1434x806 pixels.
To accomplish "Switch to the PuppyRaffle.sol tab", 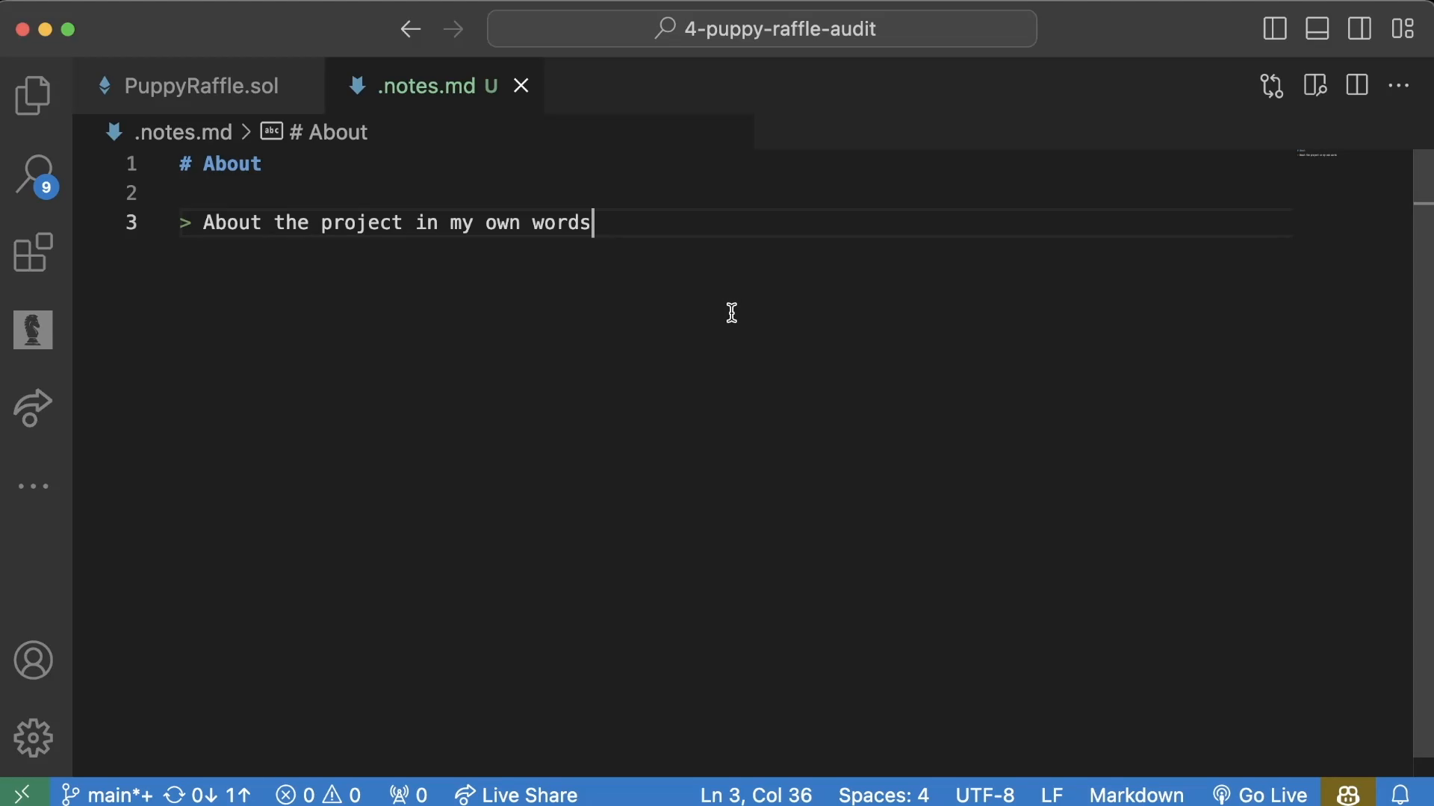I will (201, 86).
